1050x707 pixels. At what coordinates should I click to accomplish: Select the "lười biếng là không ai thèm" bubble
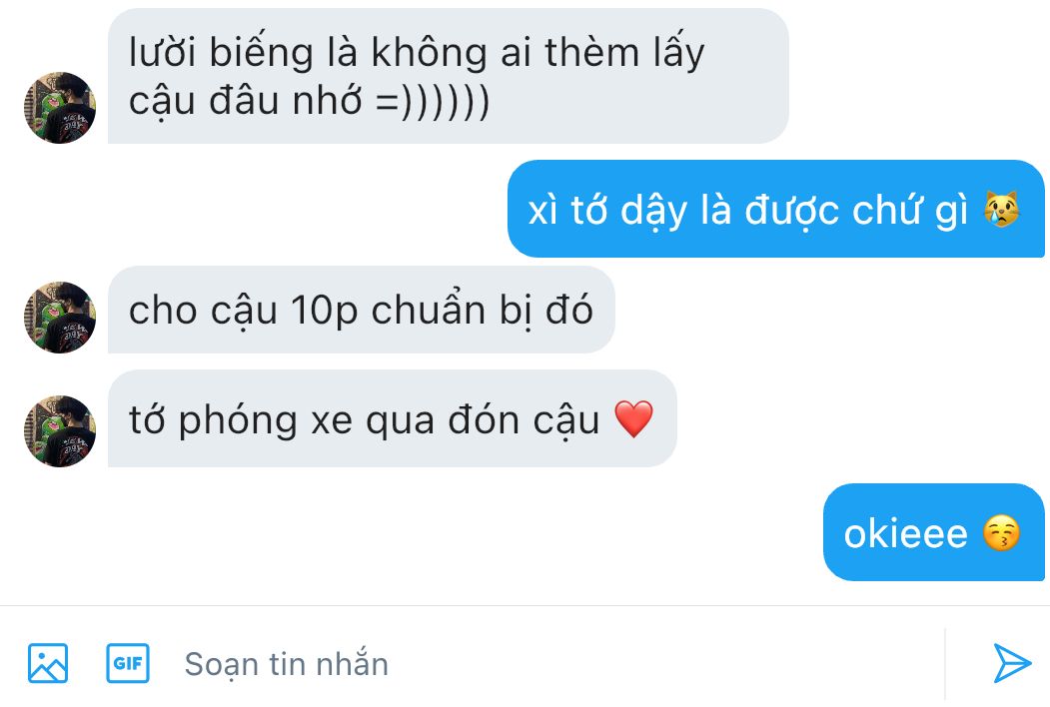click(x=448, y=76)
